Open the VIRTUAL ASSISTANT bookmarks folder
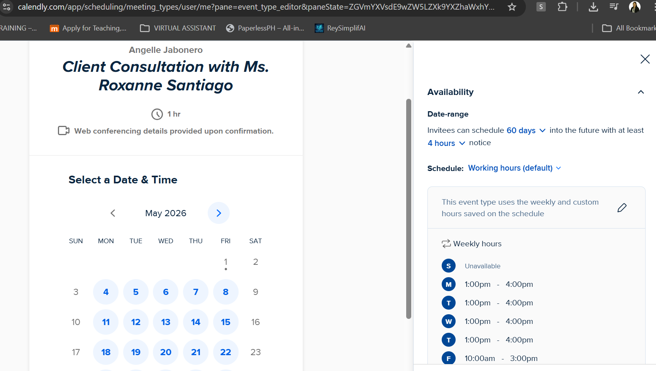Image resolution: width=656 pixels, height=371 pixels. 178,28
